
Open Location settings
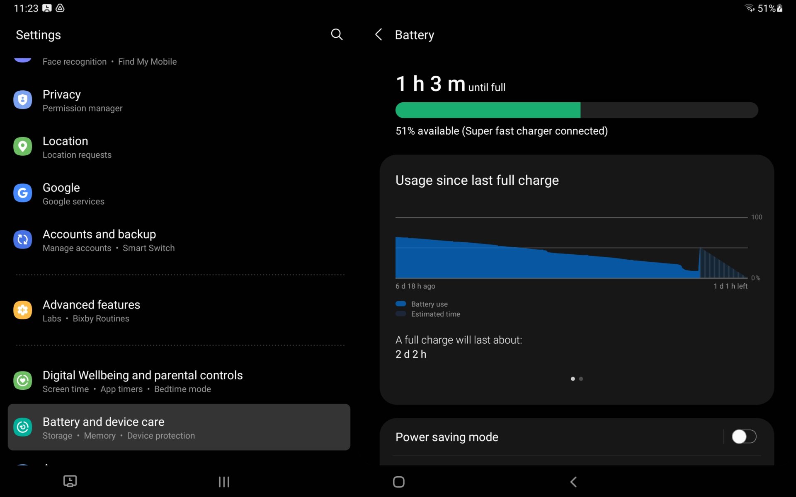point(179,147)
